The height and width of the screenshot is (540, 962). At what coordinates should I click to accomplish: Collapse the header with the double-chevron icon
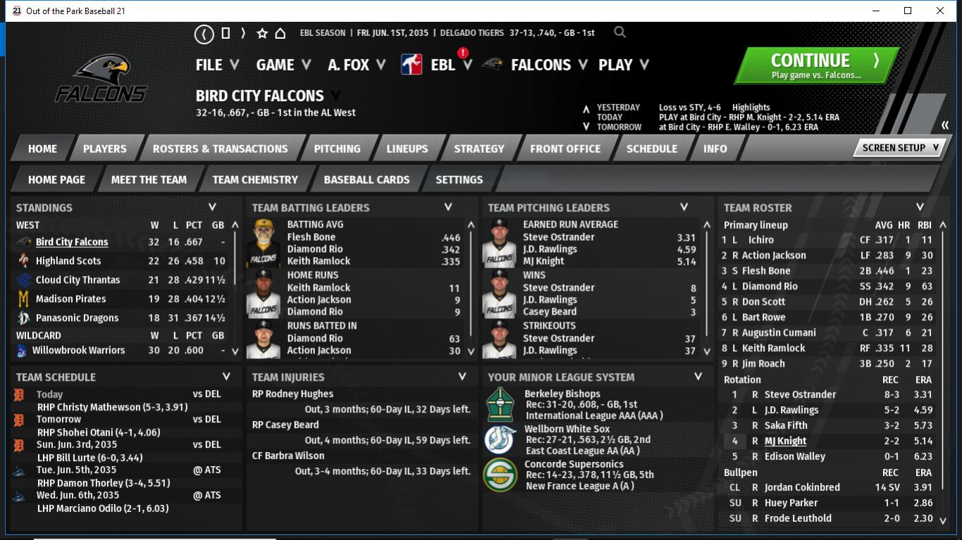[x=945, y=125]
